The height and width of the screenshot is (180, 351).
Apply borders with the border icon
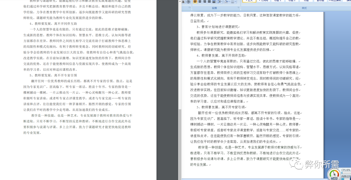pos(233,2)
